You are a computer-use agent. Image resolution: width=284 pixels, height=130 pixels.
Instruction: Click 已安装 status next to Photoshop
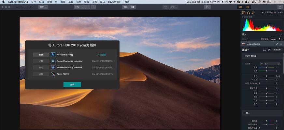pos(102,55)
